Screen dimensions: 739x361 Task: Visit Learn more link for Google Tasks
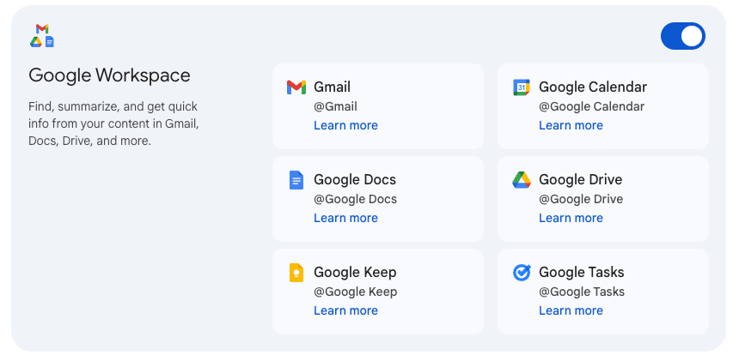[x=571, y=310]
